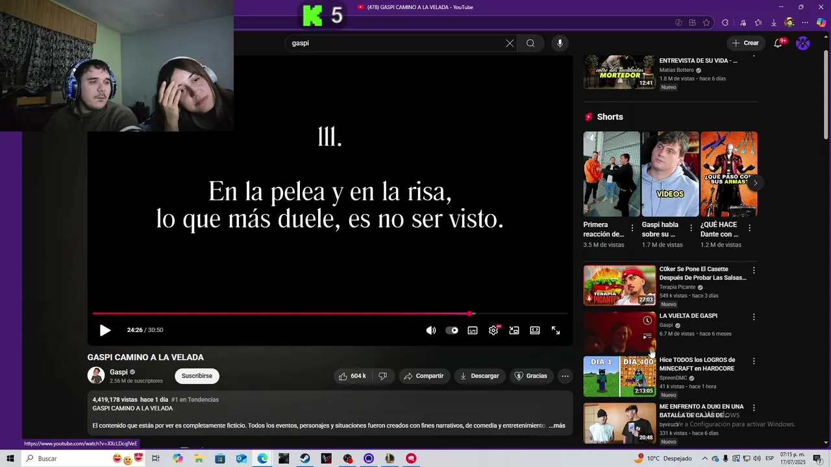Open Edge favorites list icon
The width and height of the screenshot is (831, 467).
(758, 23)
